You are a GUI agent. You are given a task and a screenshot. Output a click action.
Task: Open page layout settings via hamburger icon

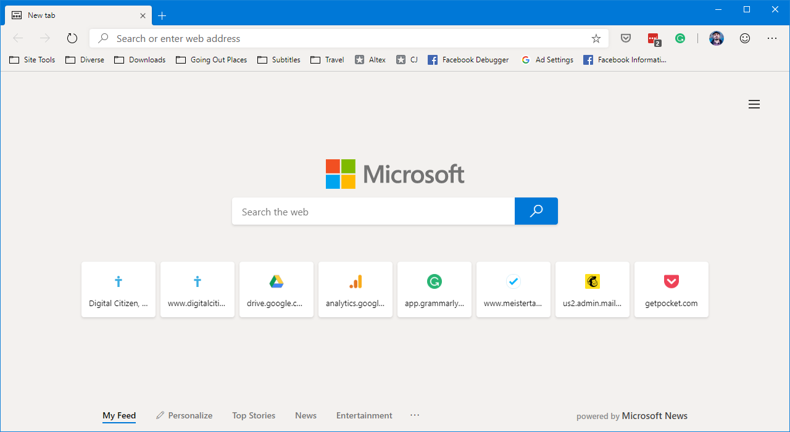[x=754, y=104]
